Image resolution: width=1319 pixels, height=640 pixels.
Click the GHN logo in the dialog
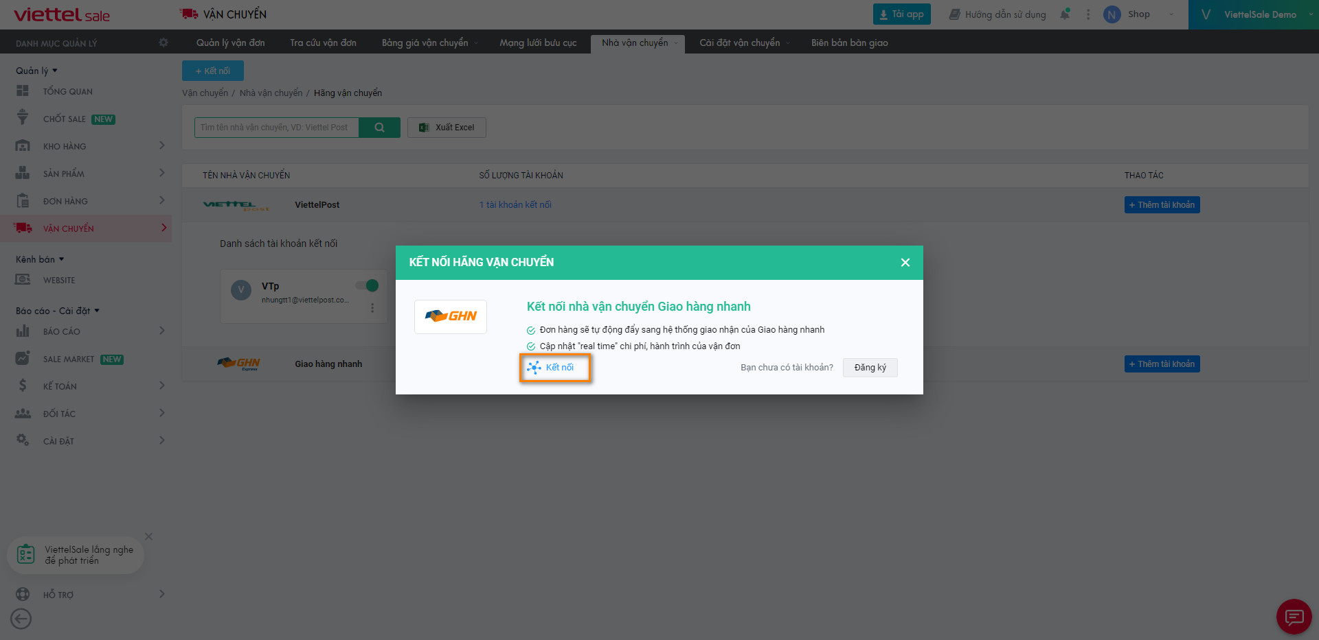coord(451,316)
